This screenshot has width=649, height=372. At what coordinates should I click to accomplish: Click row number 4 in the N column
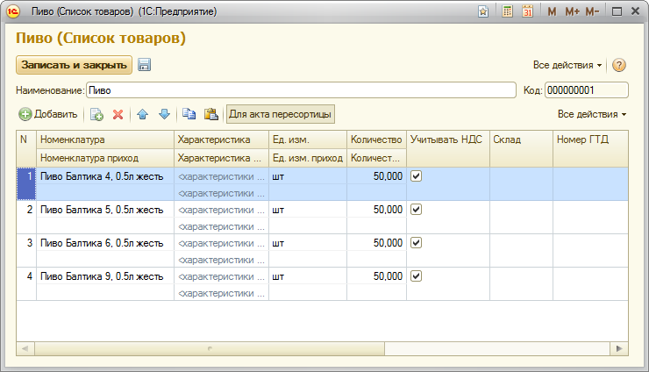coord(26,284)
